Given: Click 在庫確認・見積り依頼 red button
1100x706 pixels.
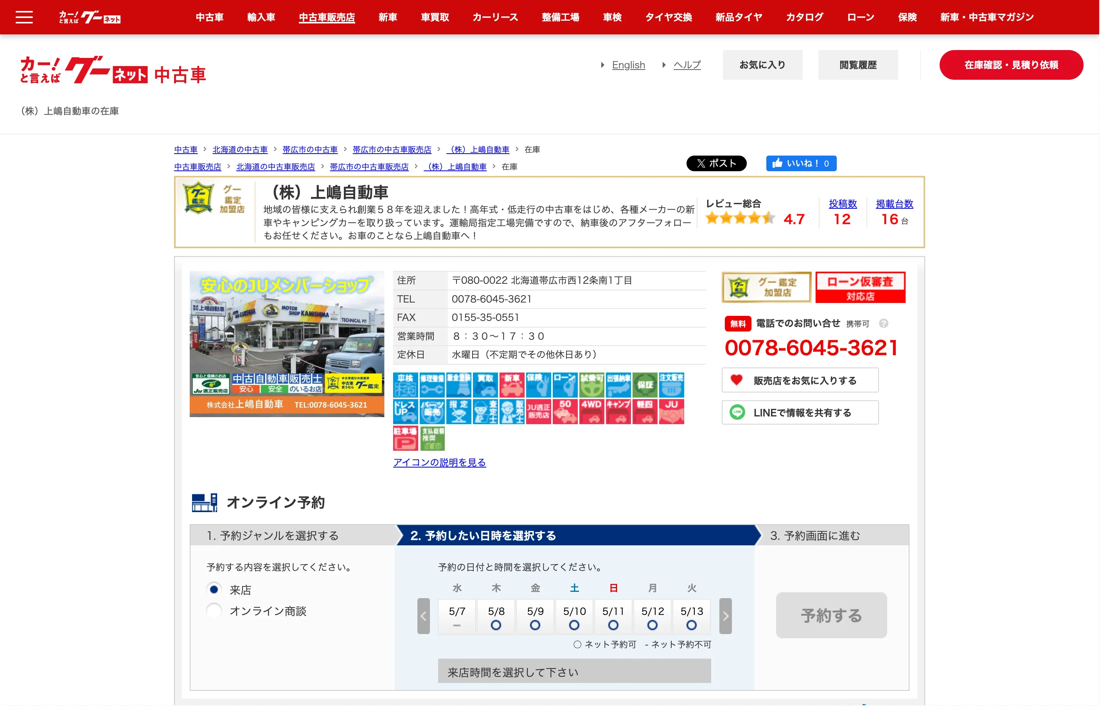Looking at the screenshot, I should coord(1010,65).
